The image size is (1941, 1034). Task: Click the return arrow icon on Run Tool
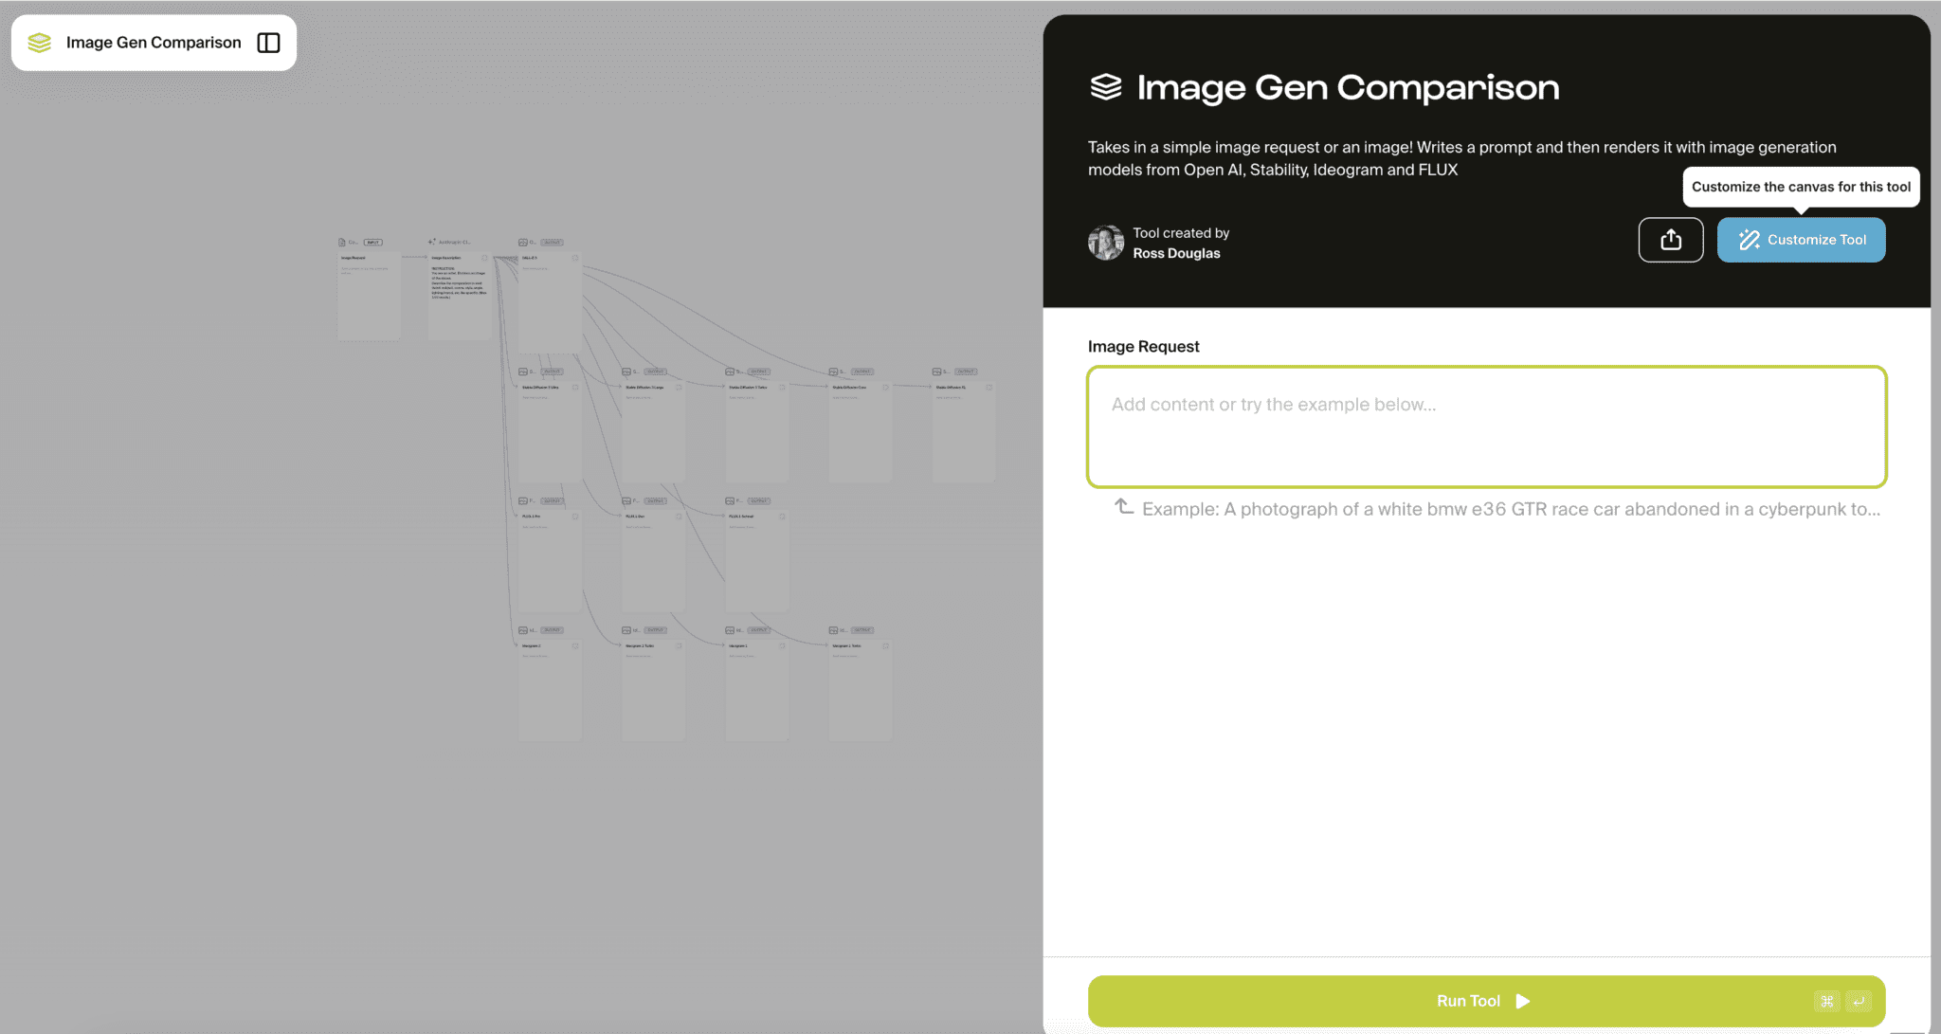1859,1001
